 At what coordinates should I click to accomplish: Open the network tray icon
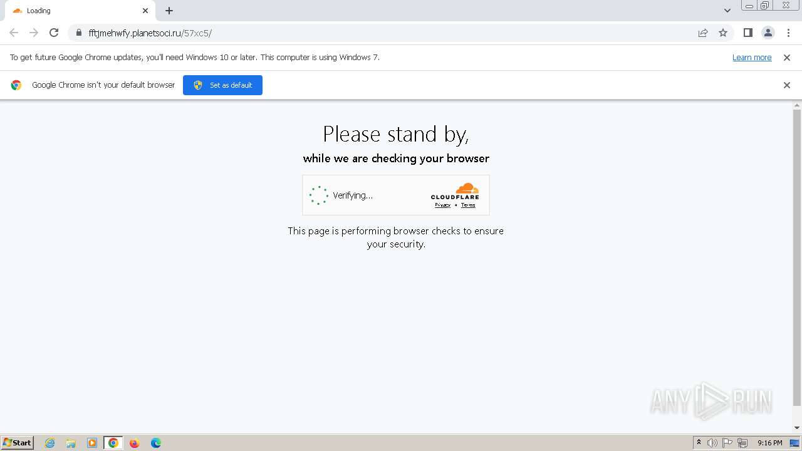click(742, 443)
